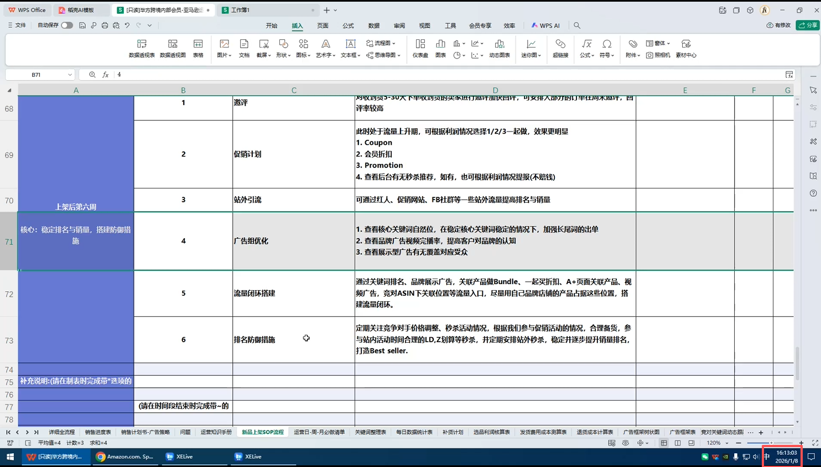Screen dimensions: 821x467
Task: Switch to the 关键词整理表 sheet tab
Action: (x=370, y=432)
